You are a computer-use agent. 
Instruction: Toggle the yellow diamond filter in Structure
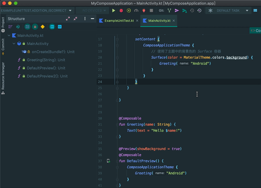click(43, 27)
